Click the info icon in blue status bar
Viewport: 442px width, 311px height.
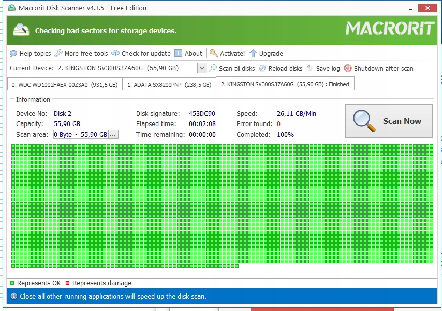pyautogui.click(x=14, y=296)
